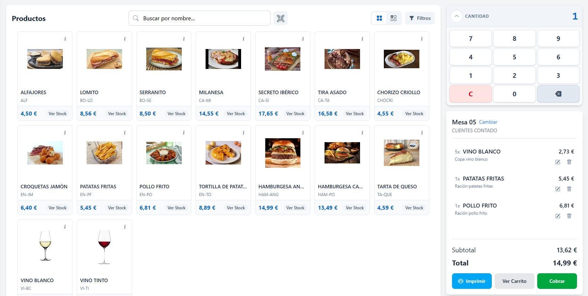Remove Pollo Frito from the order
The height and width of the screenshot is (296, 588).
[x=569, y=216]
